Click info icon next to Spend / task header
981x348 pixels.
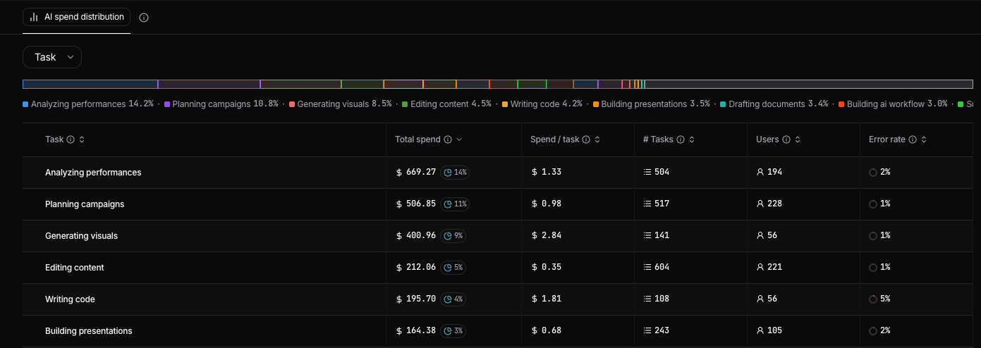tap(586, 139)
